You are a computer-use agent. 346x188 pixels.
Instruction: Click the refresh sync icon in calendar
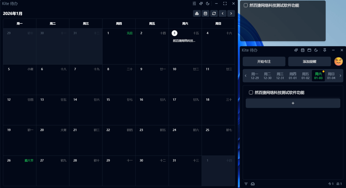[x=214, y=13]
